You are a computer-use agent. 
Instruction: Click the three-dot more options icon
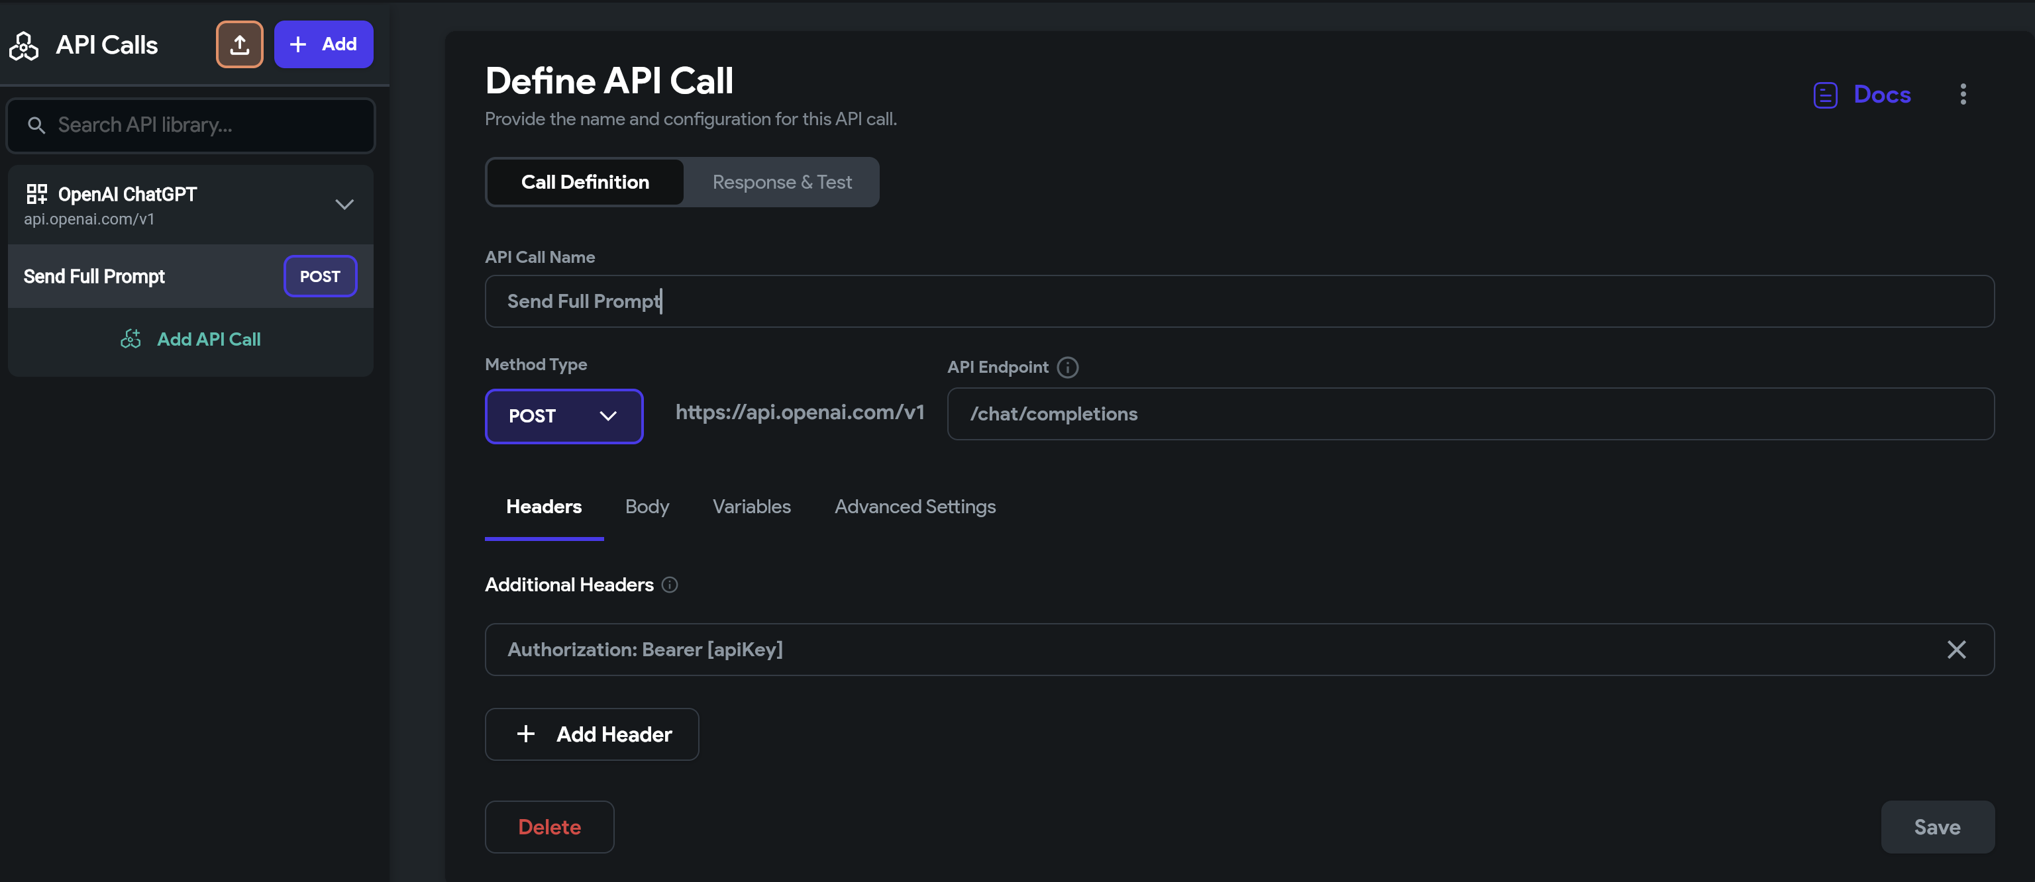pyautogui.click(x=1962, y=94)
